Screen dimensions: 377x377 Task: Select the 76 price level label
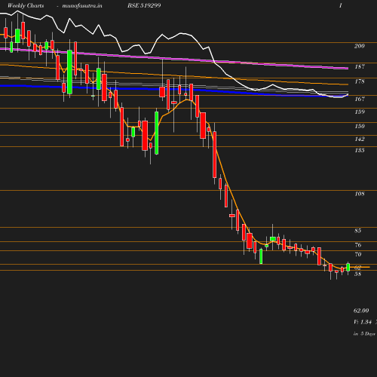click(358, 245)
